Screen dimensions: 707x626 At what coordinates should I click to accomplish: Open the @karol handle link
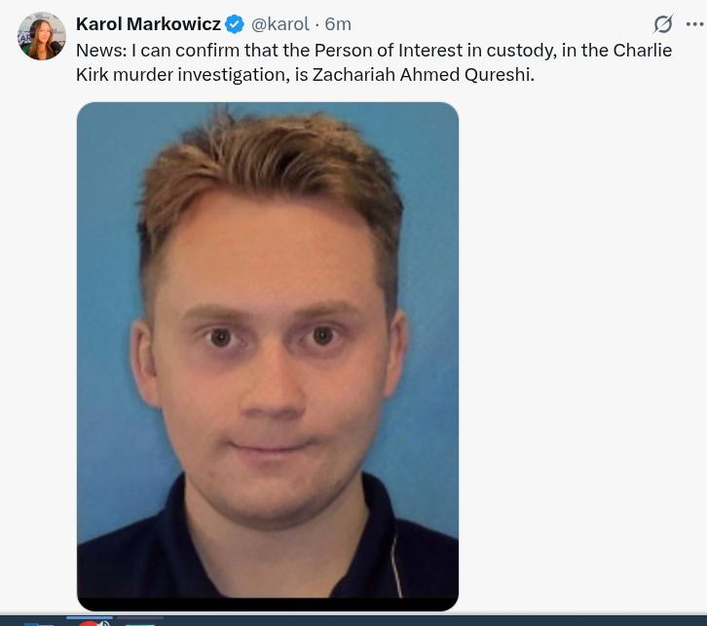(280, 24)
